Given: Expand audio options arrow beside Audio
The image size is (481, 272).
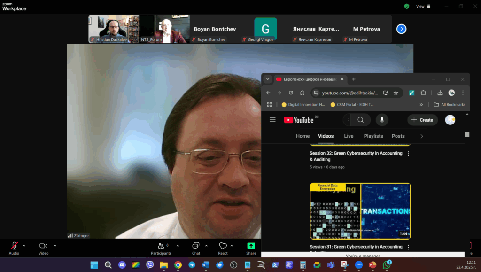Looking at the screenshot, I should (x=24, y=246).
